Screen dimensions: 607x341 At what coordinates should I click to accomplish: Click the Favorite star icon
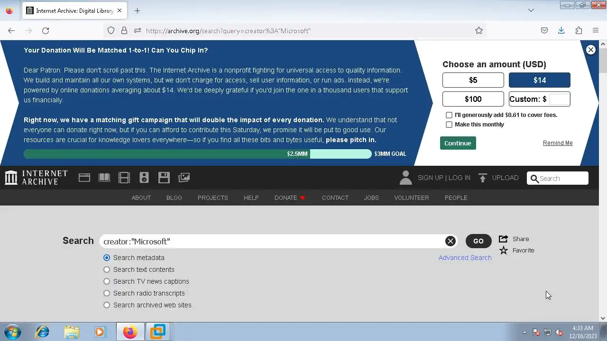504,250
